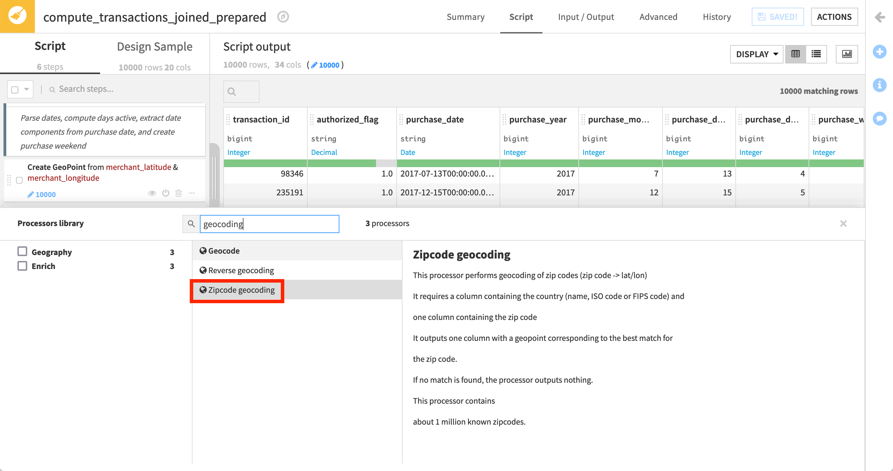893x471 pixels.
Task: Click the Parse dates group step description
Action: coord(100,132)
